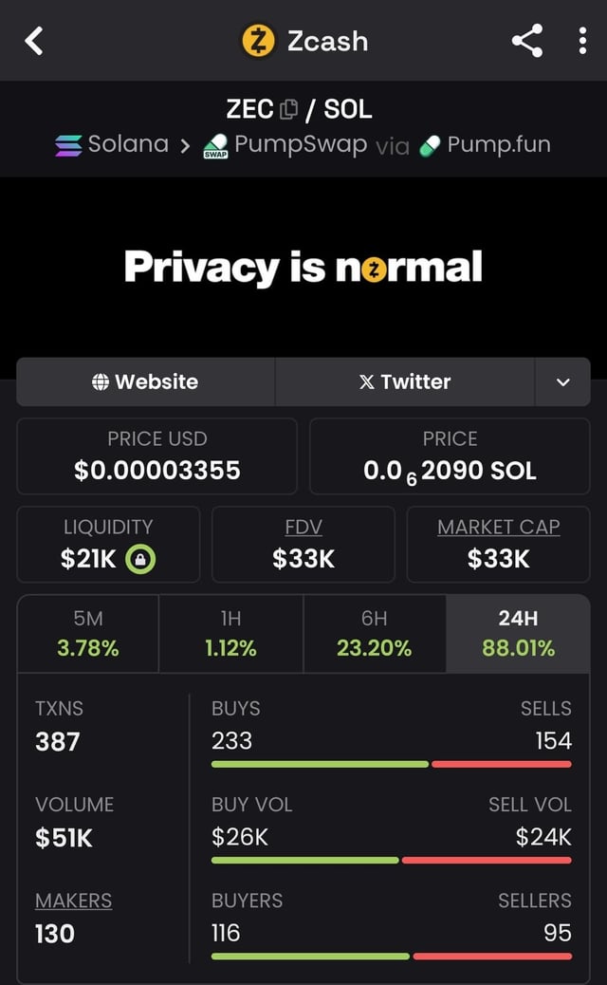Tap the back arrow icon

[x=34, y=41]
